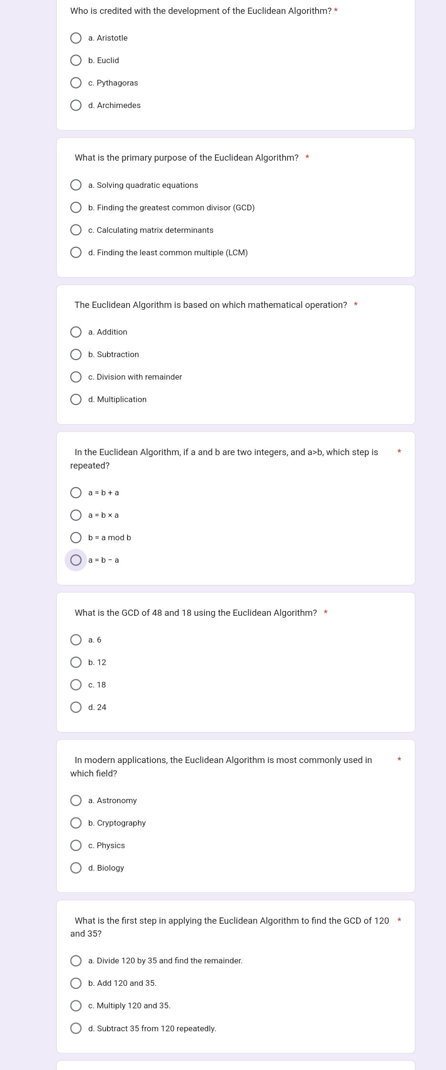This screenshot has width=446, height=1070.
Task: Select Divide 120 by 35 and find remainder
Action: (76, 961)
